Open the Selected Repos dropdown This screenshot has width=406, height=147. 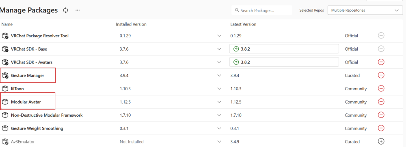click(x=365, y=11)
